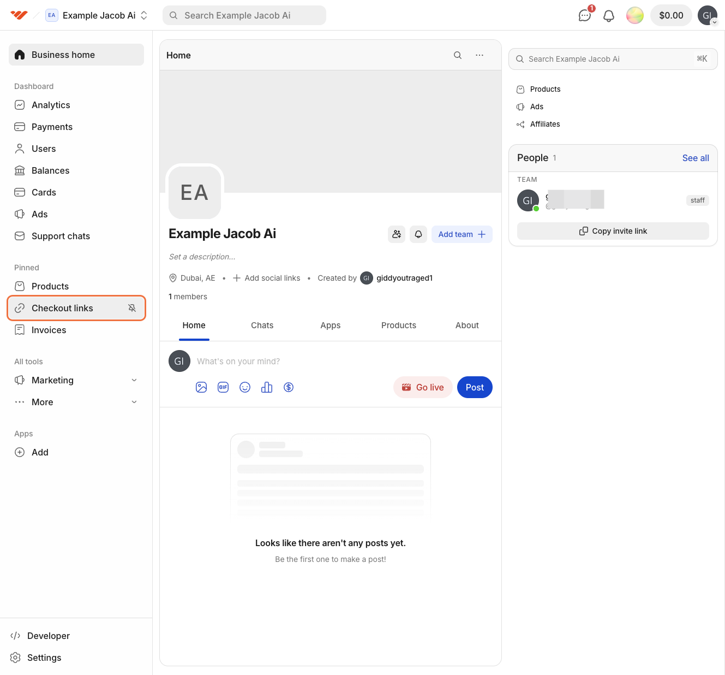Unpin Checkout links using the pin icon
The height and width of the screenshot is (675, 725).
pos(132,308)
